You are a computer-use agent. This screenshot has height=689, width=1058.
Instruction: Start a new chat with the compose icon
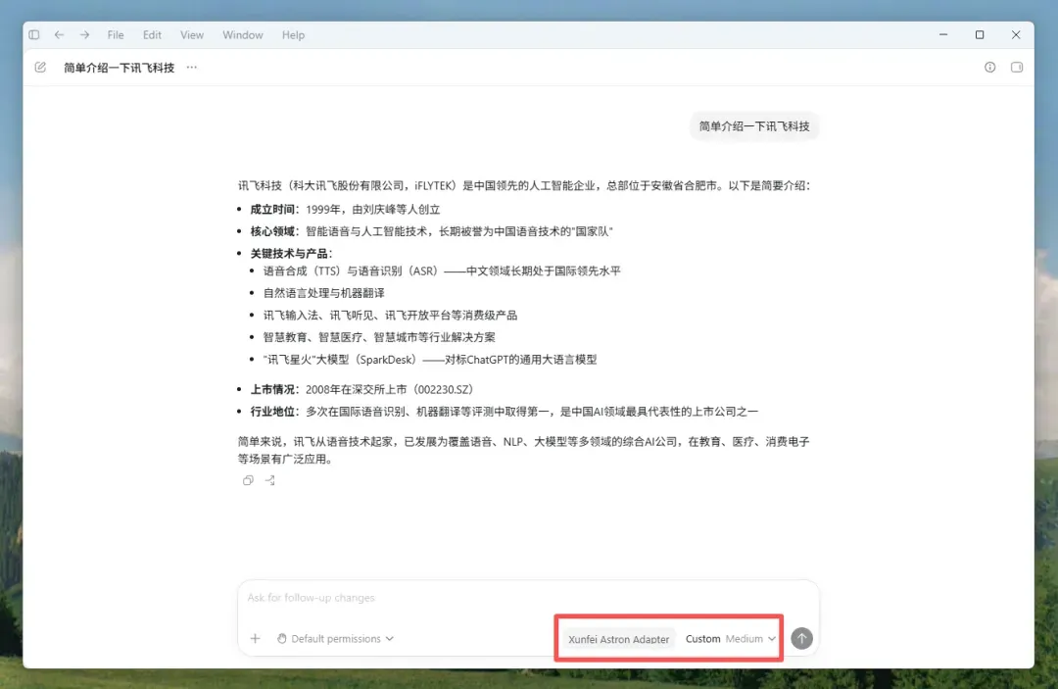coord(40,68)
